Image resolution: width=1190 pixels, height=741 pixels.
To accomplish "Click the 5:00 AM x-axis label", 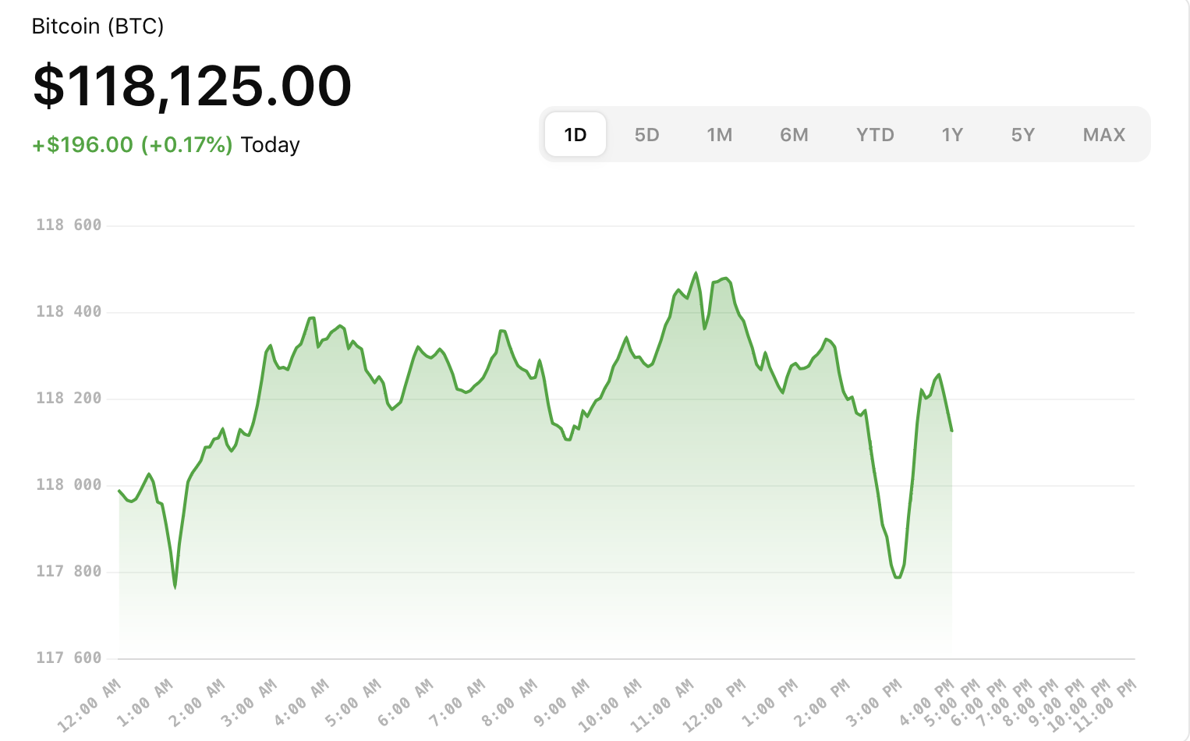I will [353, 704].
